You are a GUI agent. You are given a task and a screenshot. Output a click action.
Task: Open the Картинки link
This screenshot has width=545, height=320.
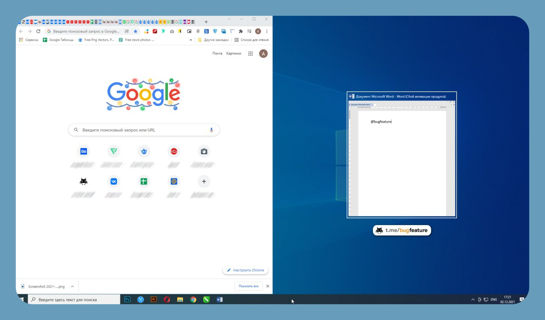coord(234,54)
